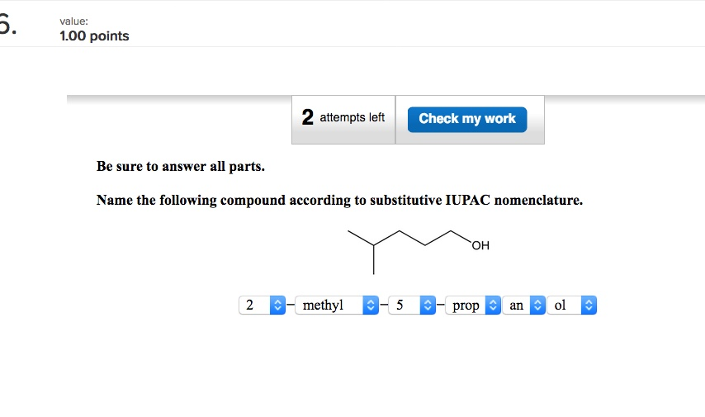This screenshot has height=417, width=705.
Task: Click the blue arrows beside "an"
Action: [537, 306]
